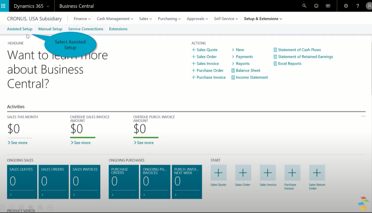372x213 pixels.
Task: Click the headline text about Business Central
Action: pyautogui.click(x=57, y=70)
